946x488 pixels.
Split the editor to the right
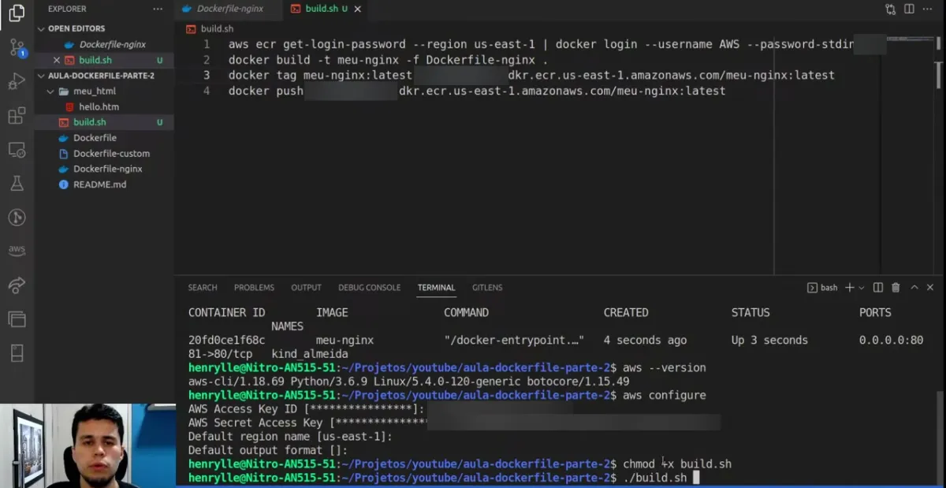click(909, 9)
